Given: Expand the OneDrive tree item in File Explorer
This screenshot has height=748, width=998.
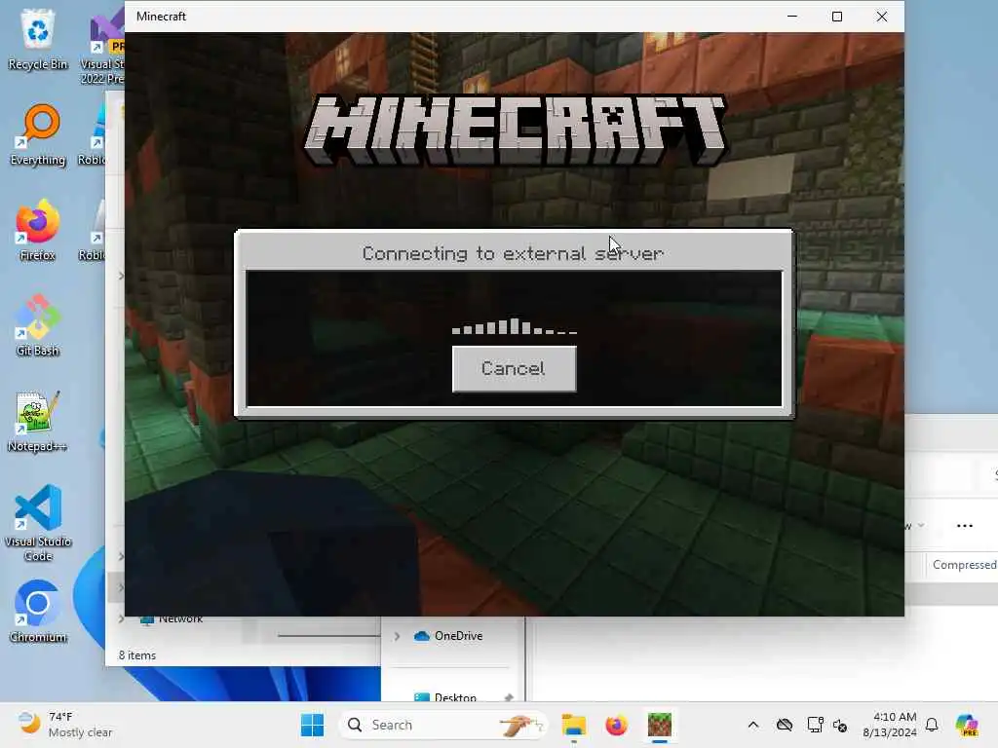Looking at the screenshot, I should point(398,636).
